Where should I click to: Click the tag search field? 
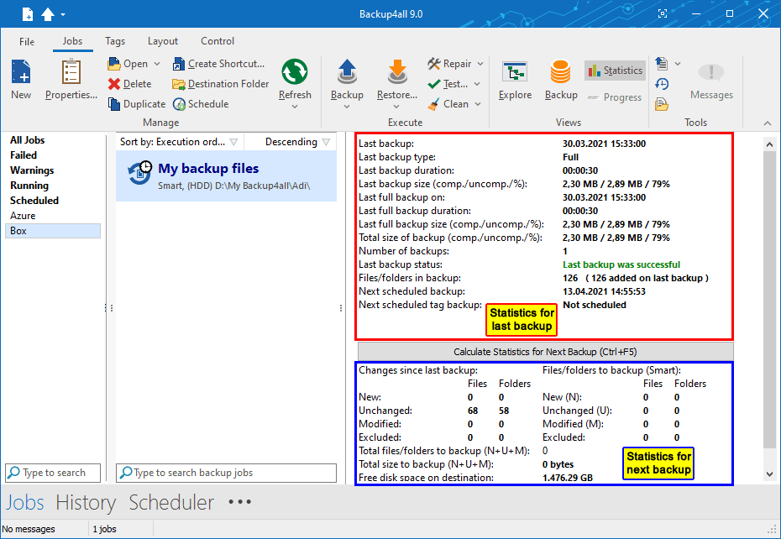pyautogui.click(x=53, y=473)
